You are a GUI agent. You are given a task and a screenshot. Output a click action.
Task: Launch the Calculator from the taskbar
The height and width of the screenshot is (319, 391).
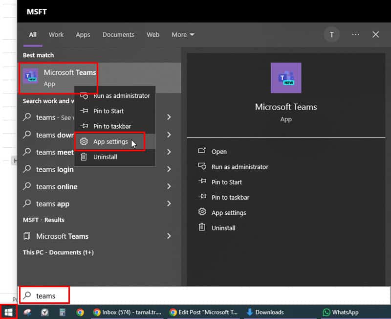click(63, 312)
